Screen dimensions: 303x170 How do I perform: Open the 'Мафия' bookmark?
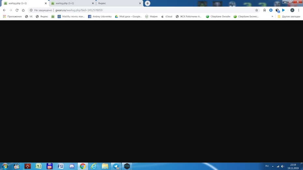coord(151,16)
